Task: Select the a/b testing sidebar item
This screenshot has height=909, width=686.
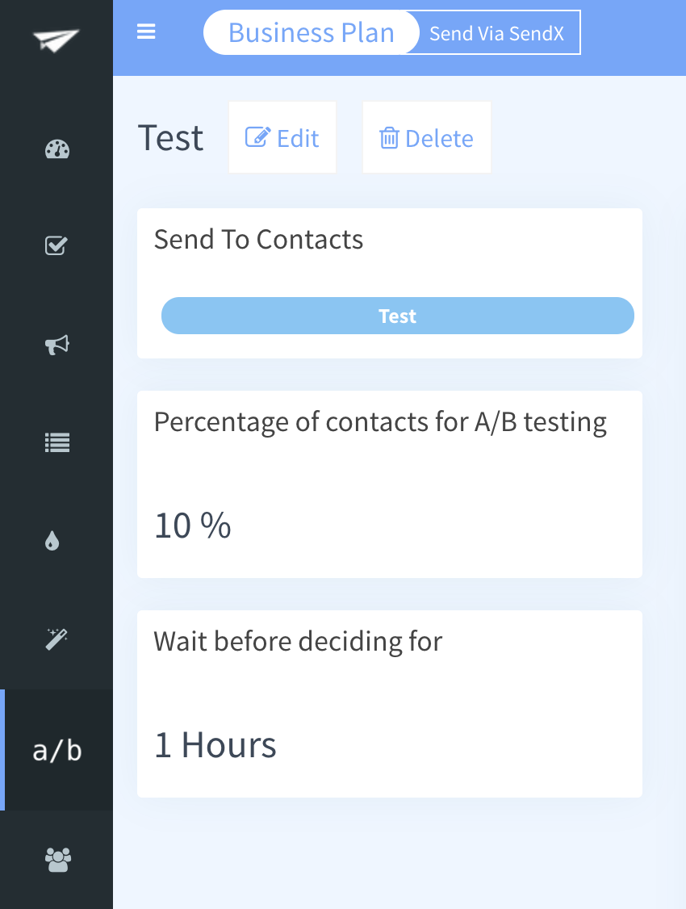Action: (x=56, y=750)
